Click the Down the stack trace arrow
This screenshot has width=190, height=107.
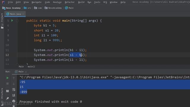pyautogui.click(x=14, y=84)
